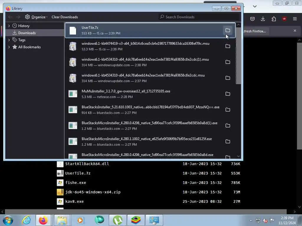Viewport: 302px width, 226px height.
Task: Click Clear Downloads button
Action: coord(65,17)
